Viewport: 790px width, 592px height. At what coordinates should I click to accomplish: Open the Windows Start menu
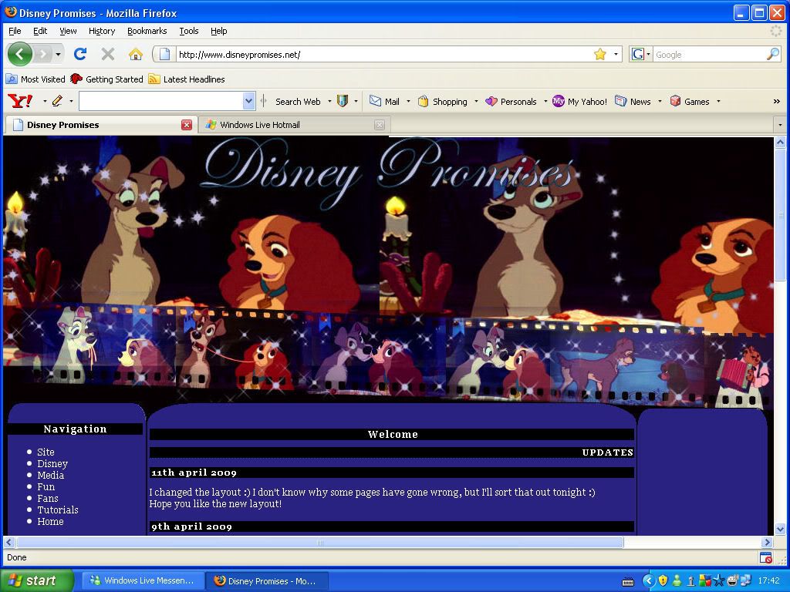[x=36, y=580]
